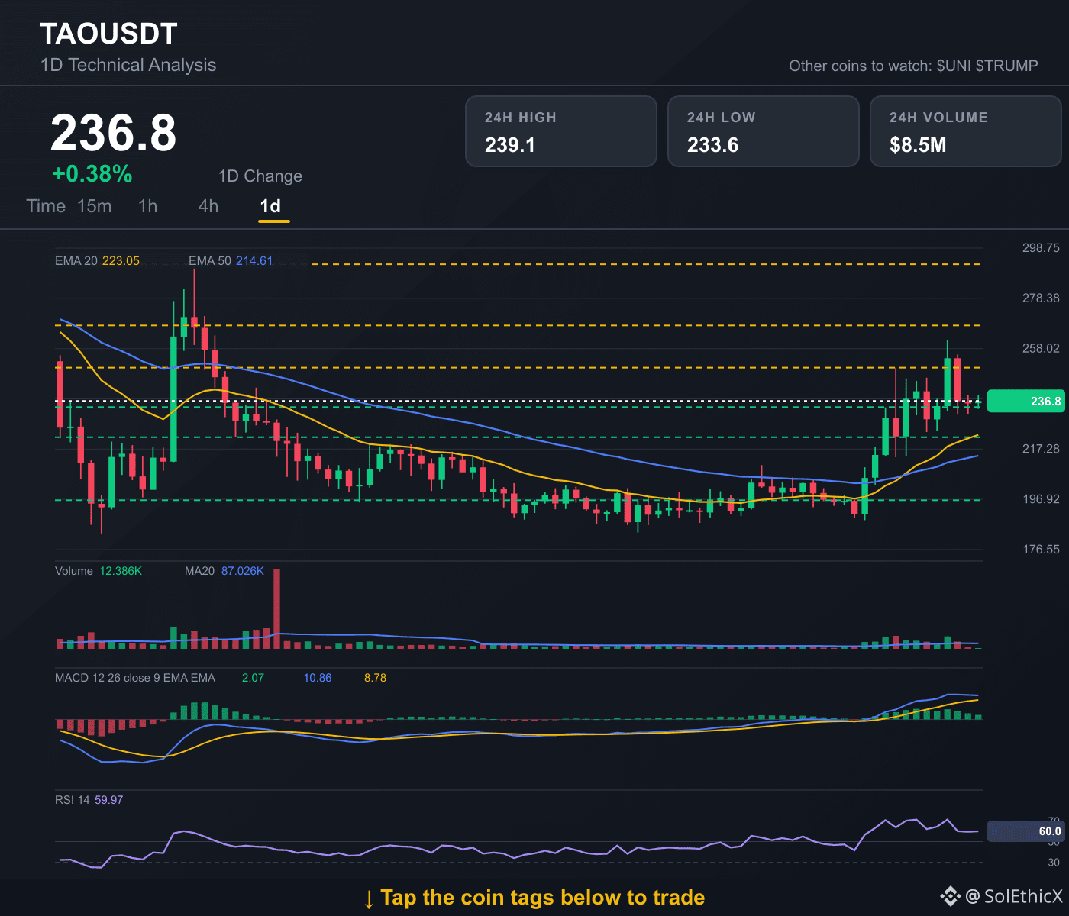The width and height of the screenshot is (1069, 916).
Task: Click the Volume value 12.386K
Action: (121, 571)
